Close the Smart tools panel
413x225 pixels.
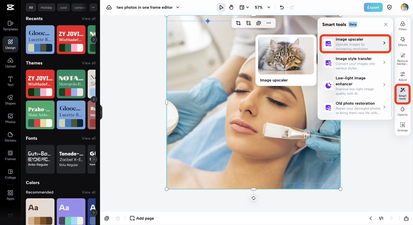pos(386,25)
